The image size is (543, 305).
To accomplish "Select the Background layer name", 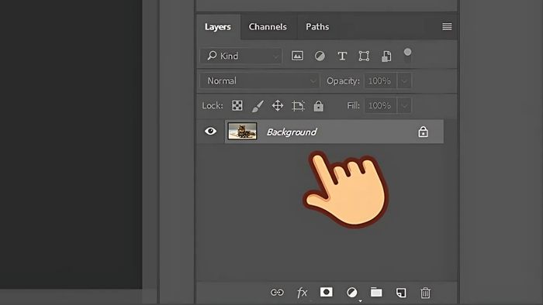I will coord(292,132).
